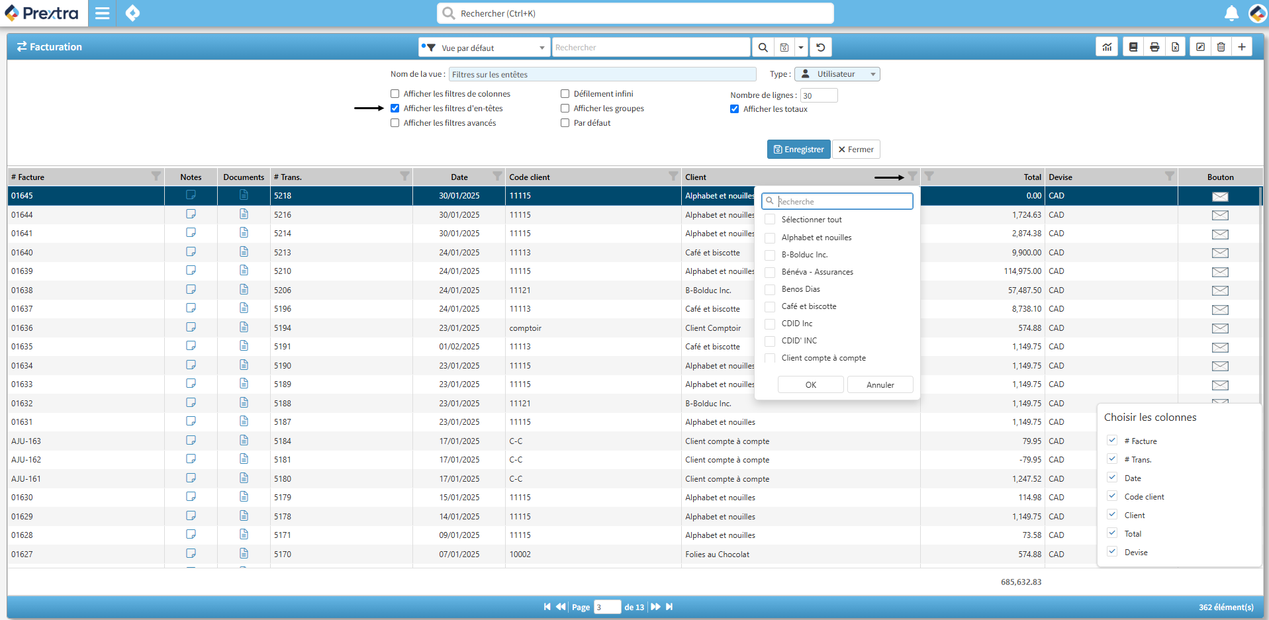Expand the save view options arrow

pyautogui.click(x=801, y=48)
